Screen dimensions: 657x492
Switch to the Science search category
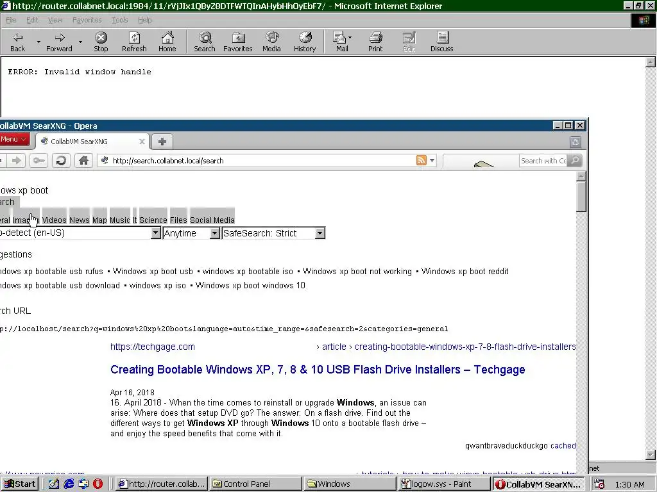(153, 220)
